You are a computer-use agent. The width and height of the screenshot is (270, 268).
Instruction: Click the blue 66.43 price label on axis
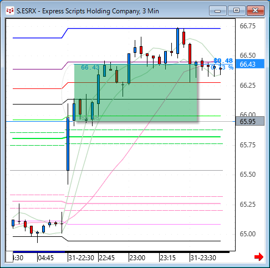pyautogui.click(x=250, y=64)
